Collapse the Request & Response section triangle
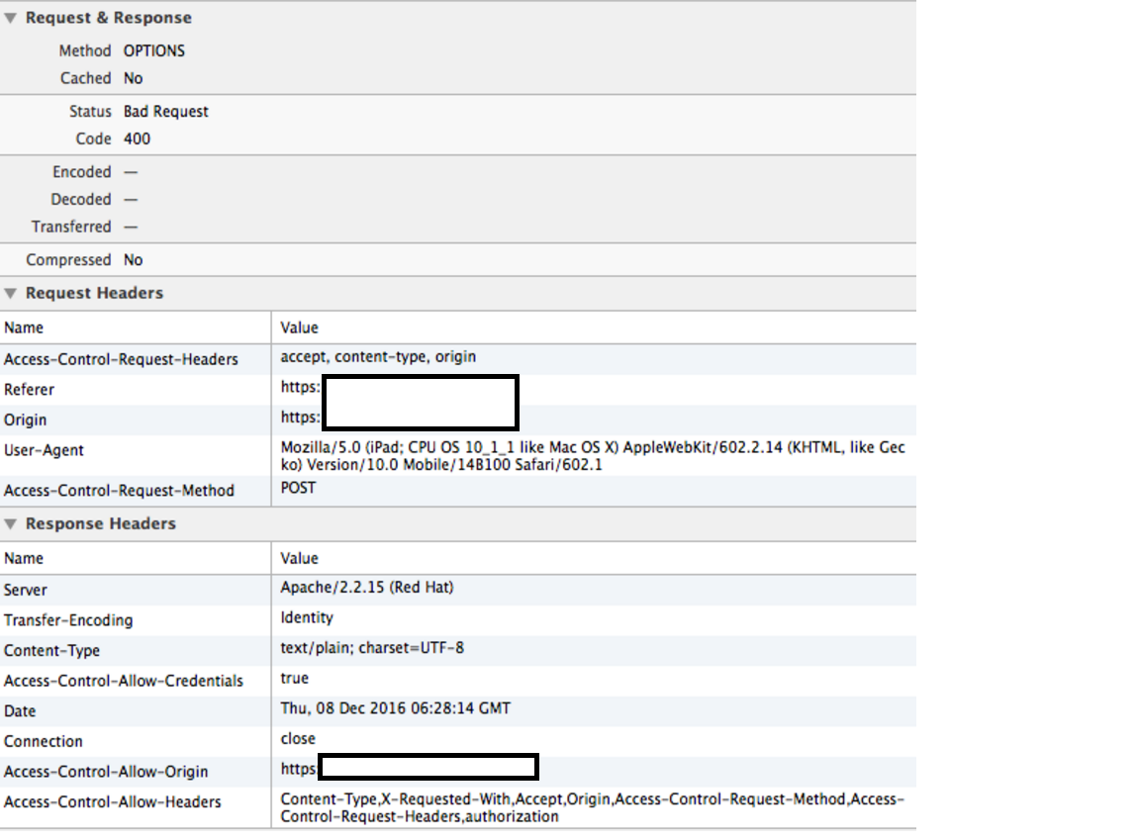 (x=10, y=18)
